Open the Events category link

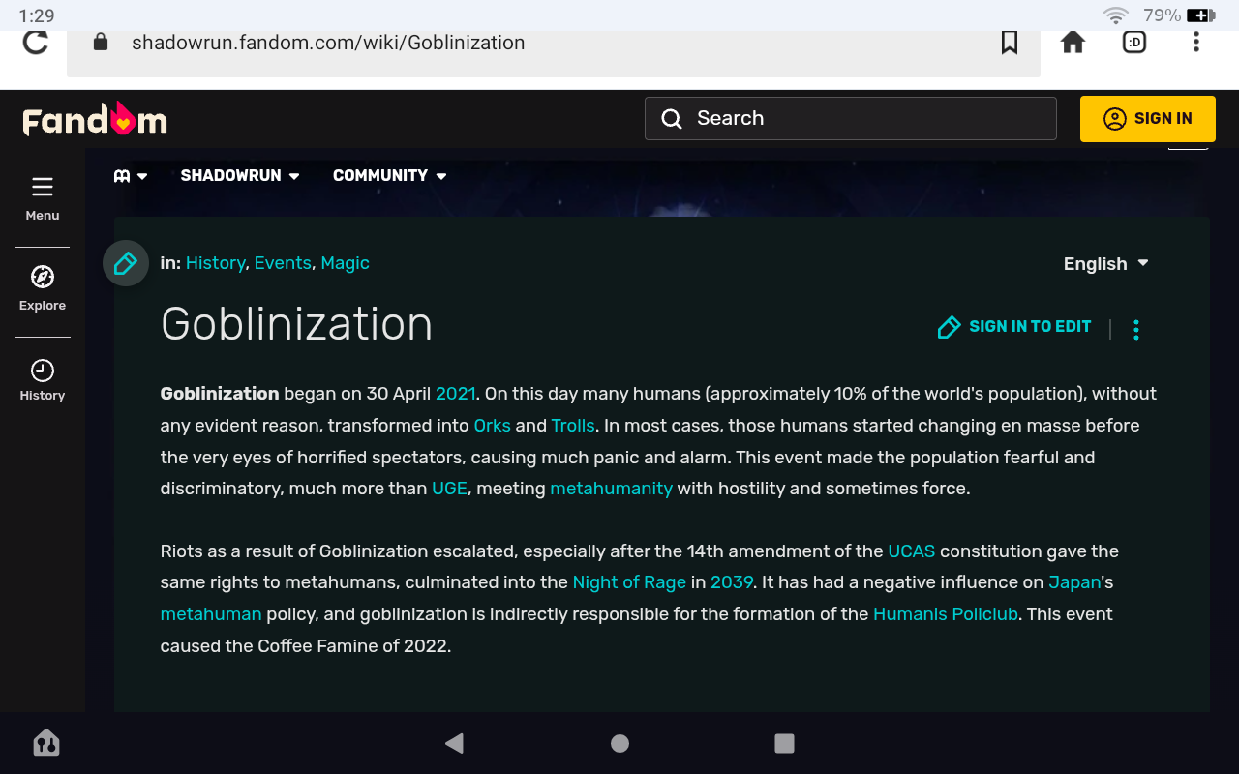coord(283,263)
